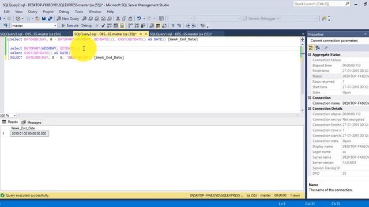Viewport: 369px width, 207px height.
Task: Click the Execute button
Action: click(x=70, y=25)
